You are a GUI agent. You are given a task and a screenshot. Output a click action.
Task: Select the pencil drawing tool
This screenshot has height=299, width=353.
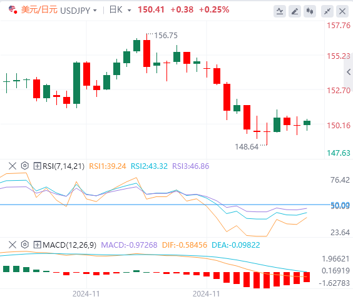coord(295,11)
